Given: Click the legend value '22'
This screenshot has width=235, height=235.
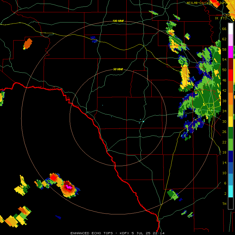Looking at the screenshot, I should 224,142.
